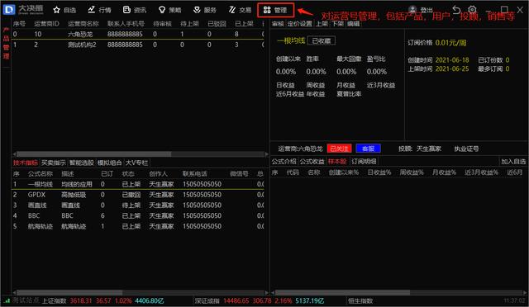529x307 pixels.
Task: Open the 行情 chart icon menu
Action: click(99, 10)
